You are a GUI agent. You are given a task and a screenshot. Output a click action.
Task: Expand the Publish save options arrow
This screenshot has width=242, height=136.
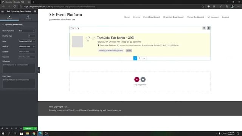pyautogui.click(x=35, y=128)
